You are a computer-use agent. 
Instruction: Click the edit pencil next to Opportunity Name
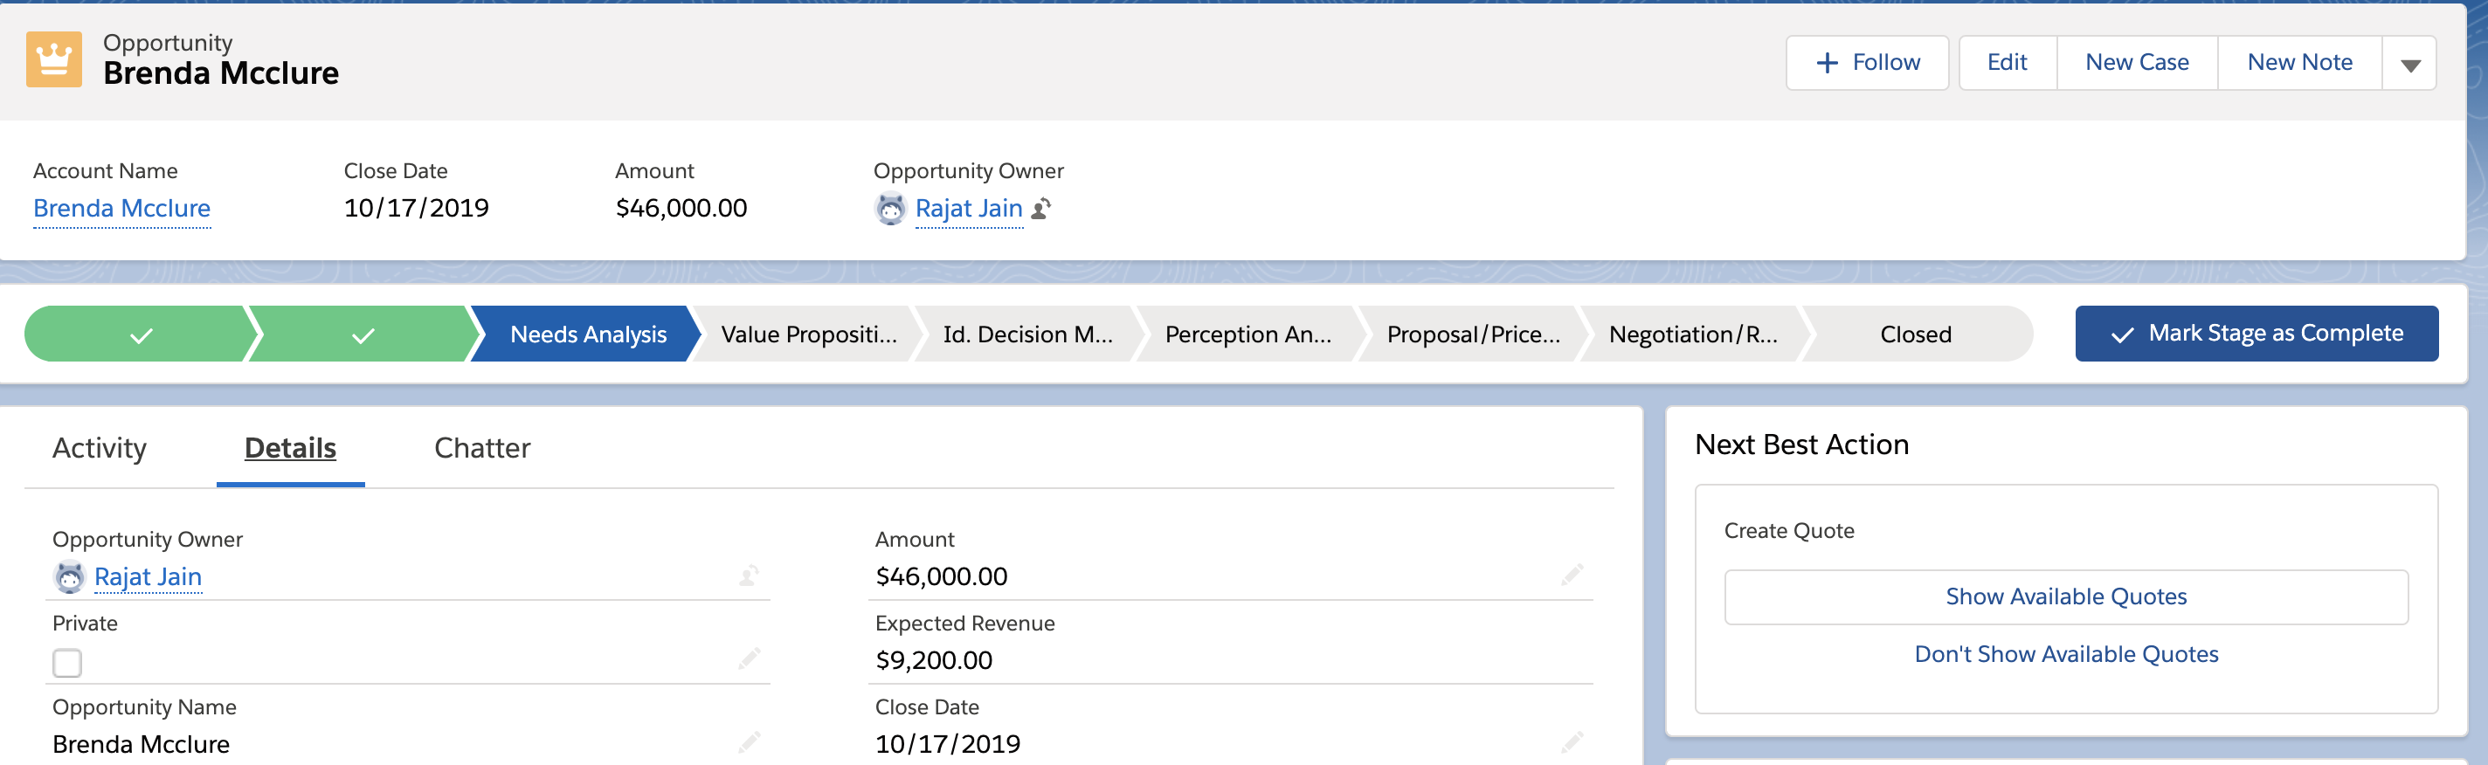750,743
